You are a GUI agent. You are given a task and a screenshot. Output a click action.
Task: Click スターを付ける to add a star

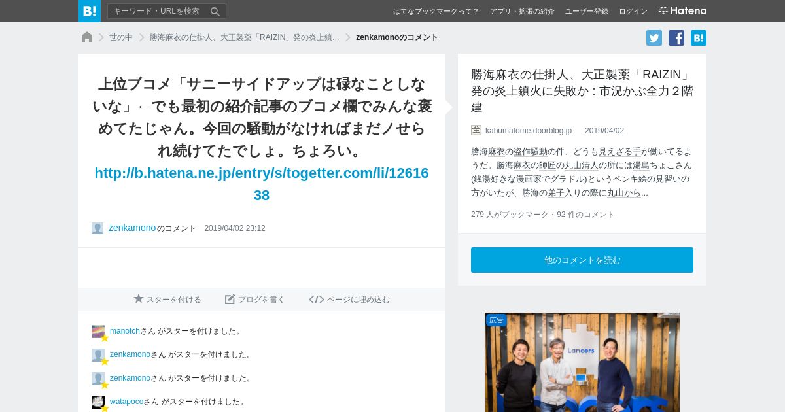[167, 299]
